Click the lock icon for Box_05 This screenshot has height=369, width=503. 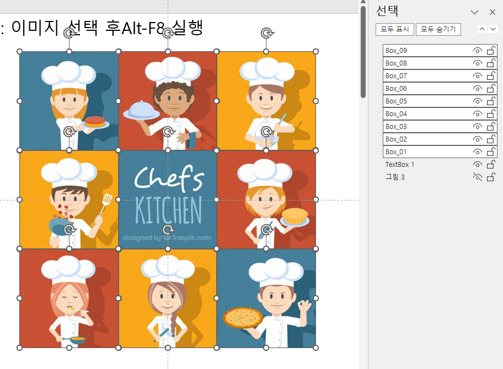point(491,101)
